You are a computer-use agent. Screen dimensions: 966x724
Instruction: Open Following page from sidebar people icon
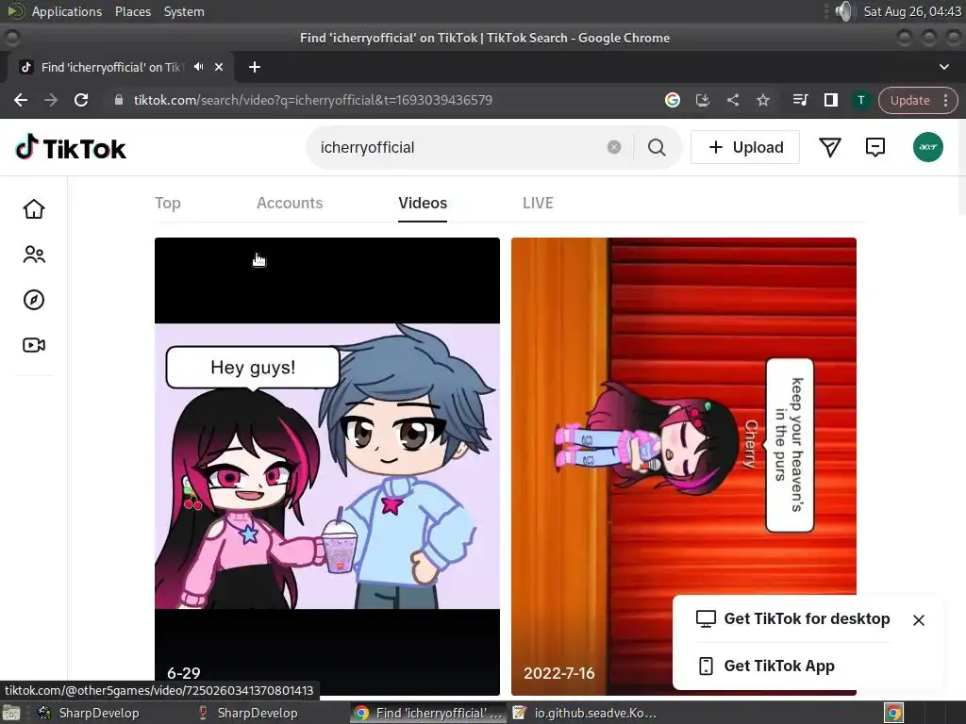pyautogui.click(x=34, y=255)
